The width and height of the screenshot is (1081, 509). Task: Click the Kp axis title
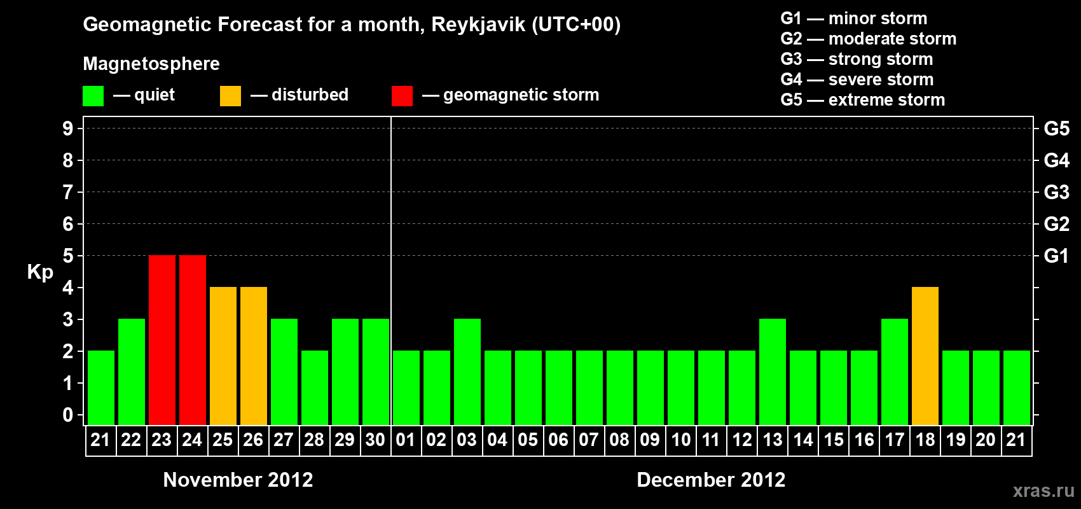[x=40, y=272]
